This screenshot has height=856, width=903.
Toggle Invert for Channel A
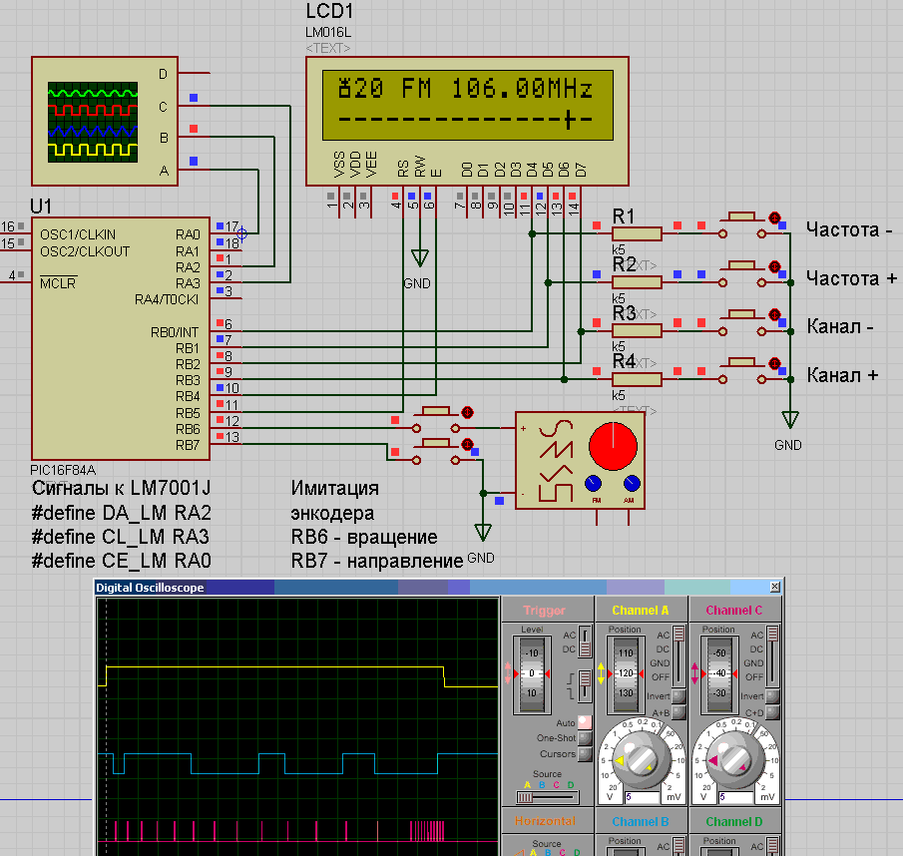coord(679,695)
